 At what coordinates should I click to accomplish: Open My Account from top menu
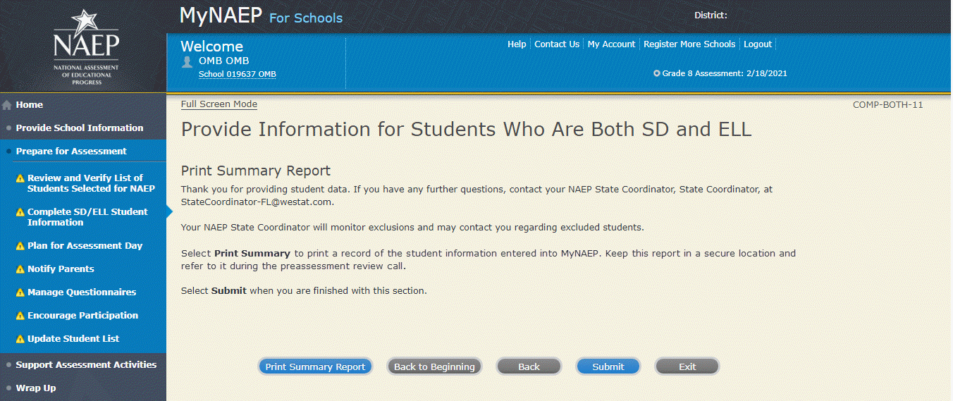611,44
